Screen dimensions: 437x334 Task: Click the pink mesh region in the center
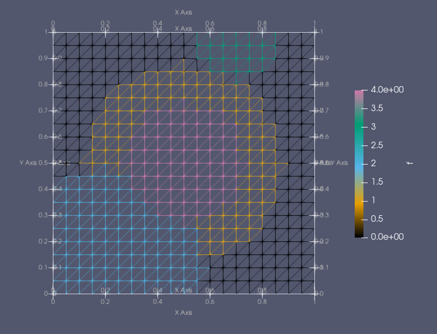click(184, 163)
